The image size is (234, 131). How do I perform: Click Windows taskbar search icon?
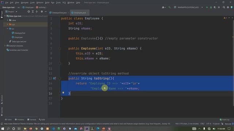(x=8, y=128)
